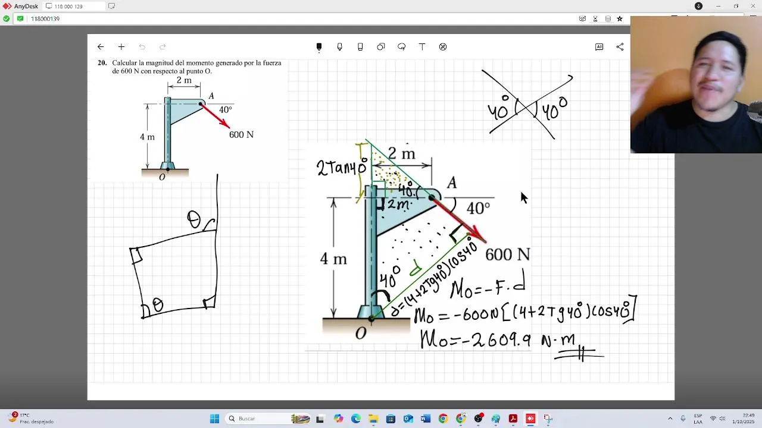Open Outlook from the taskbar

[x=408, y=418]
